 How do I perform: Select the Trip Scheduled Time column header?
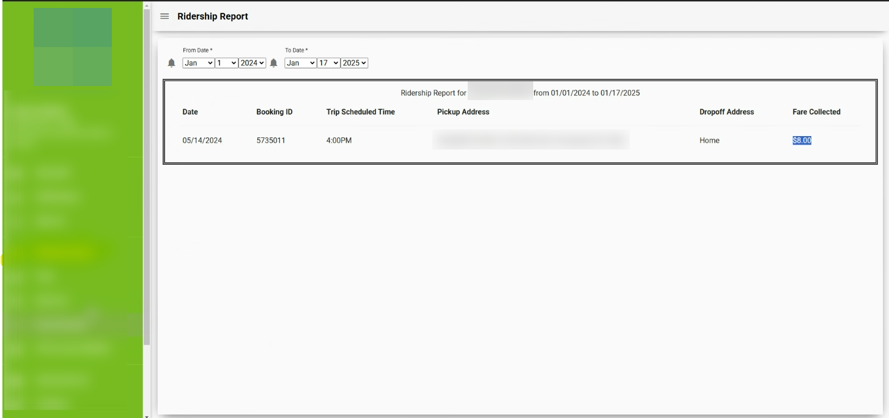pos(360,112)
